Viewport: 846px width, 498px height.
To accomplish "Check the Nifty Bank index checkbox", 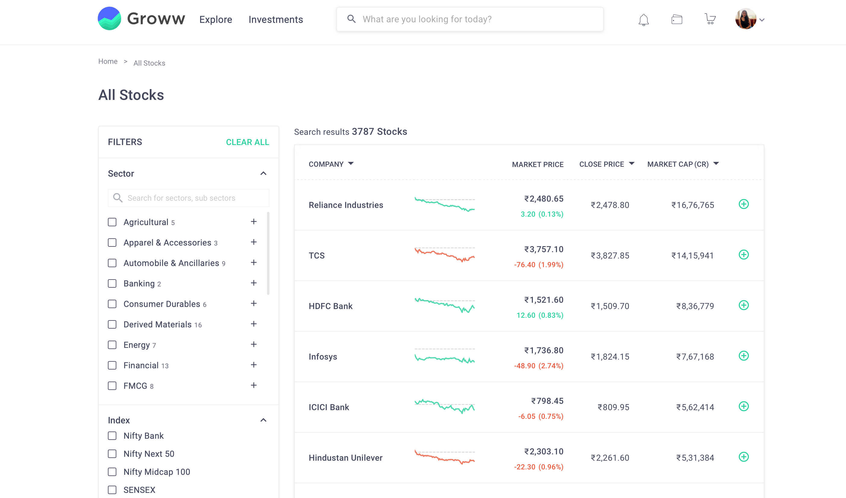I will [112, 436].
